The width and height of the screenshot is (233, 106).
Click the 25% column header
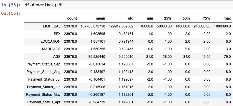[x=168, y=18]
